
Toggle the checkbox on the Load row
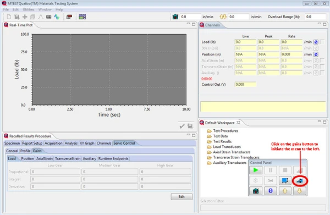tap(322, 42)
